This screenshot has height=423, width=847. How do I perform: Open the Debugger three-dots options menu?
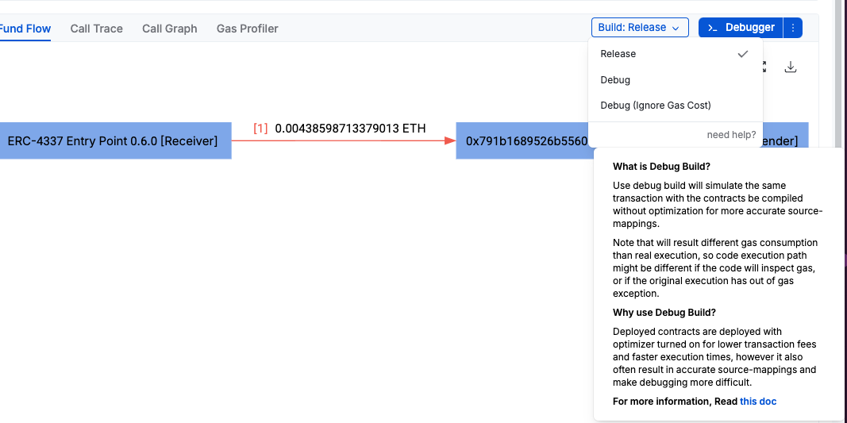pos(793,28)
